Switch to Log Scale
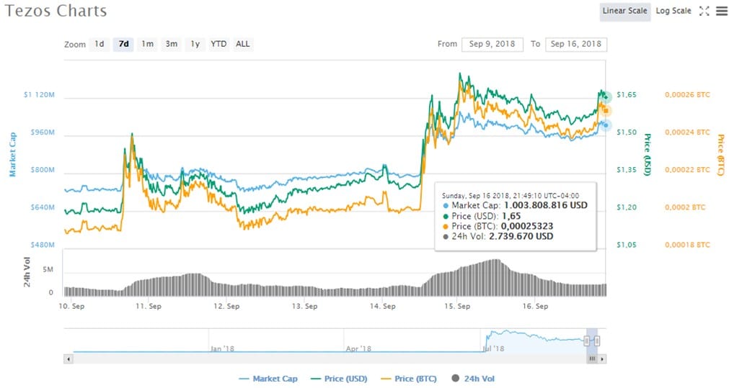 coord(673,11)
